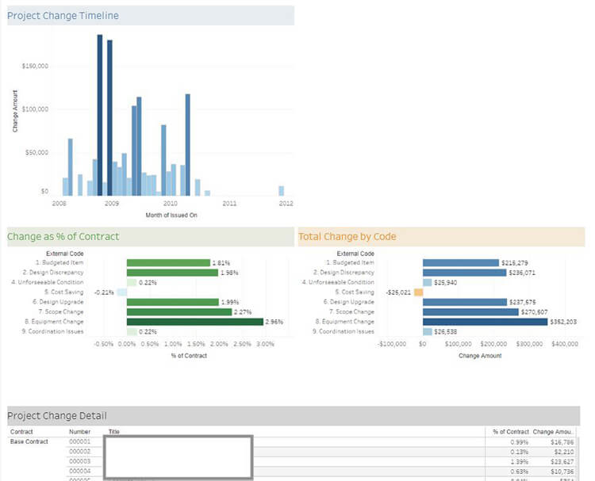This screenshot has width=595, height=481.
Task: Select the blue Design Upgrade $237,575 bar
Action: [465, 302]
